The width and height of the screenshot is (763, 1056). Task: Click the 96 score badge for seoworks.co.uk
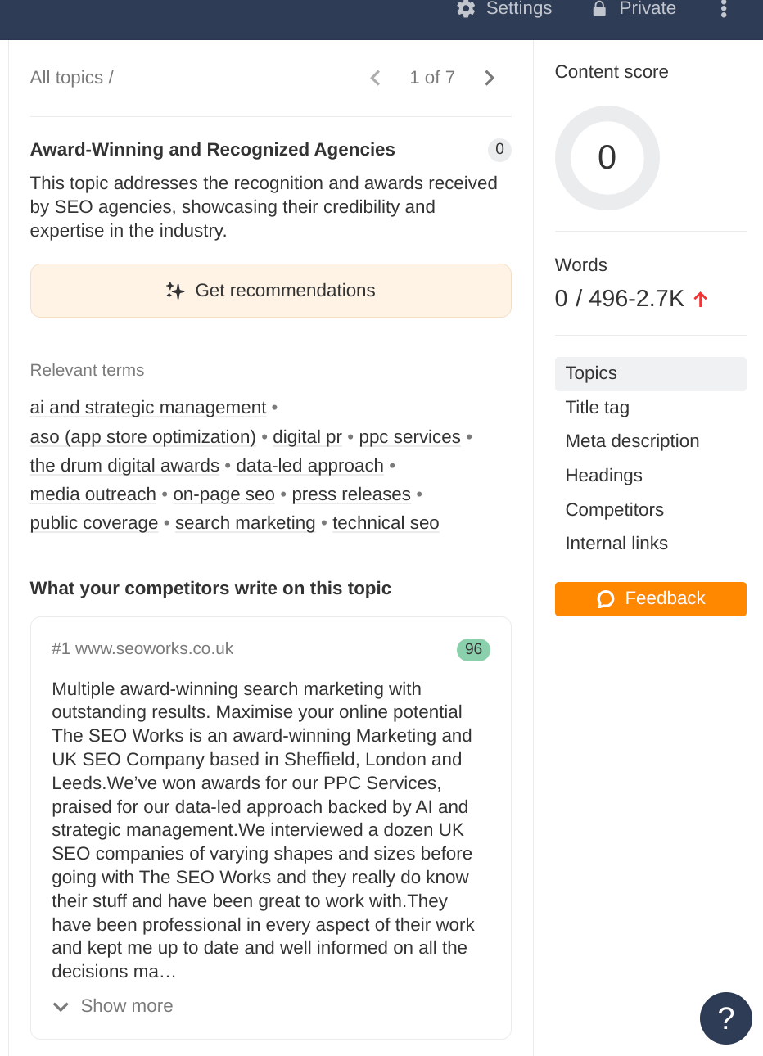point(473,649)
